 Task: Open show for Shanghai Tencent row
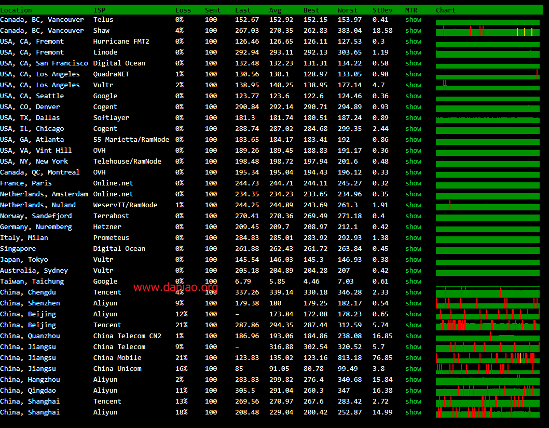pos(413,401)
